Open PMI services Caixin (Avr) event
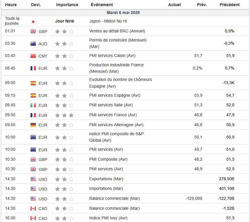Screen dimensions: 250x222 tap(112, 56)
